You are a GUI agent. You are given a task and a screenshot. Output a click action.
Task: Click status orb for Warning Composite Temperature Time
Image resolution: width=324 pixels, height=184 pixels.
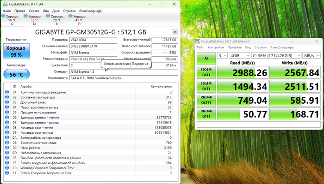tap(7, 168)
